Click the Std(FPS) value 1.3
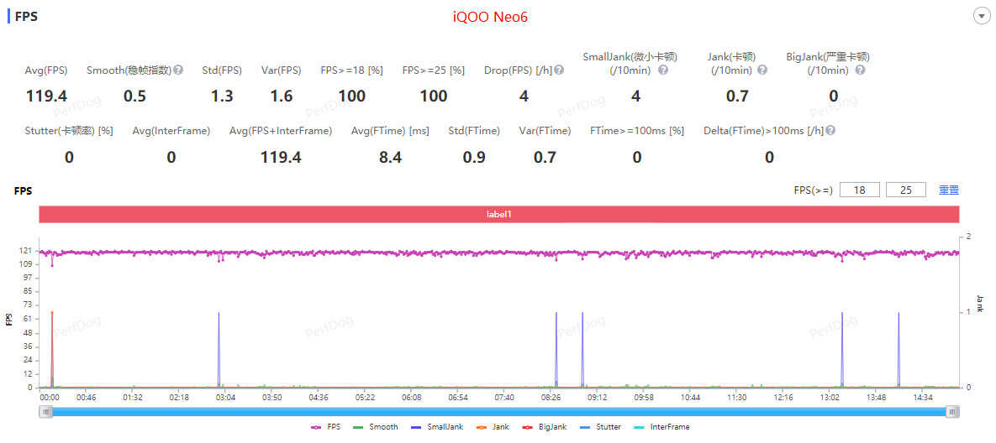The image size is (996, 443). pos(222,96)
